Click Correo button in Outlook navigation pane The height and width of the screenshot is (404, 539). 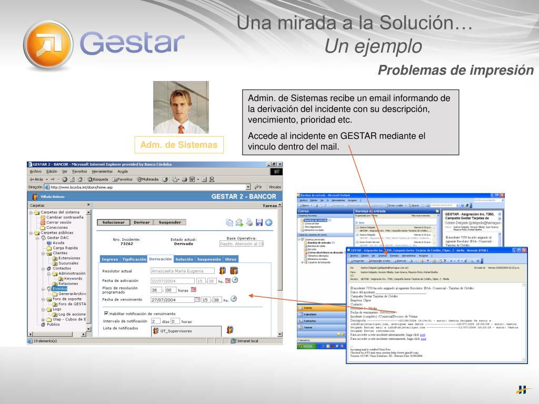click(x=322, y=308)
